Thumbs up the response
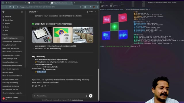184x103 pixels. point(36,86)
